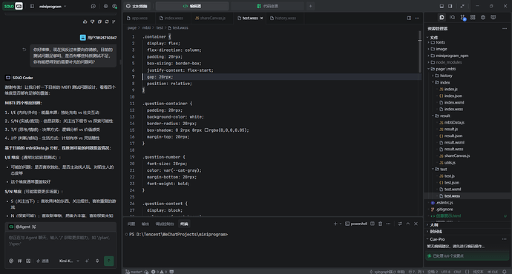The width and height of the screenshot is (512, 274).
Task: Send the chat message with green arrow
Action: pyautogui.click(x=109, y=261)
